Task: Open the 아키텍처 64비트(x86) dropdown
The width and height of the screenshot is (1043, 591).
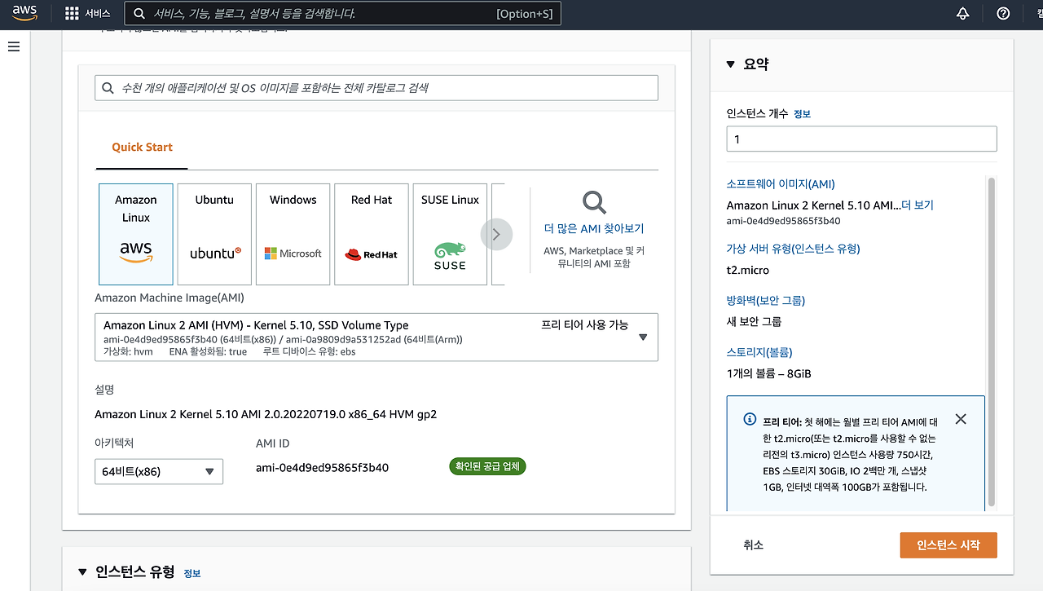Action: [x=159, y=471]
